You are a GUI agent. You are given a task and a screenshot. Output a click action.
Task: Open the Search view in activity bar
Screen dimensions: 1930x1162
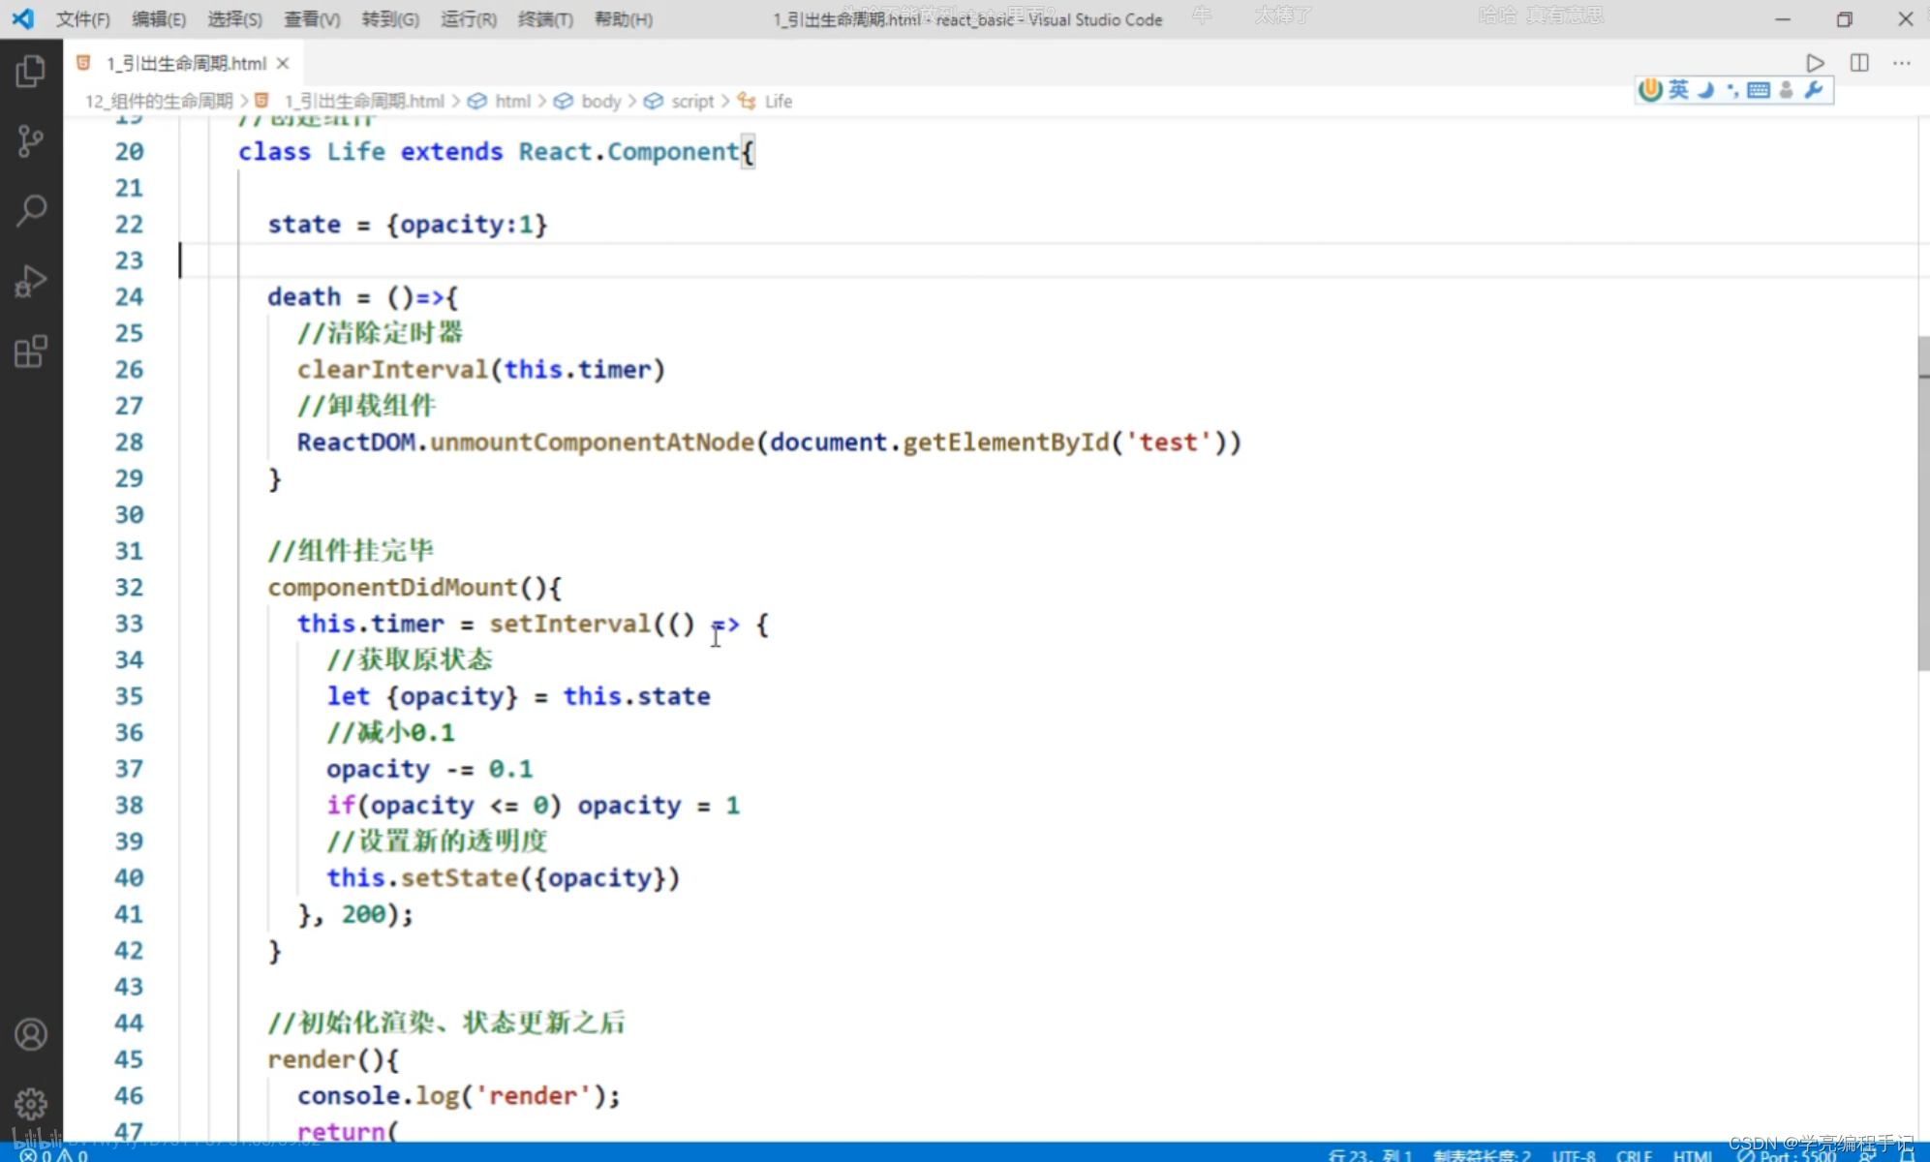(x=31, y=210)
